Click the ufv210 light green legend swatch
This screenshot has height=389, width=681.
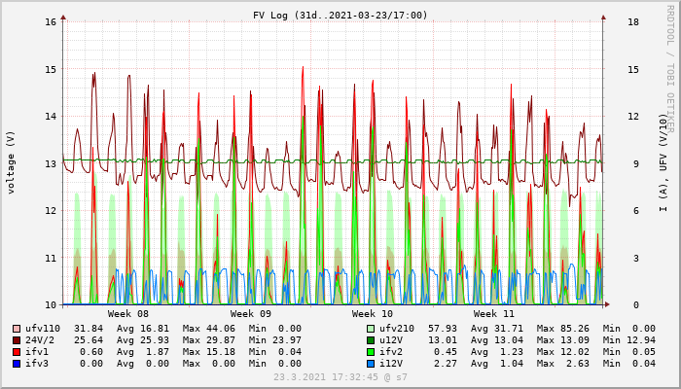click(371, 329)
